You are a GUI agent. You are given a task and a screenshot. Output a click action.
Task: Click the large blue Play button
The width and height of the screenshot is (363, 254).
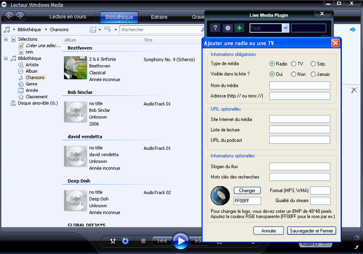pyautogui.click(x=181, y=241)
